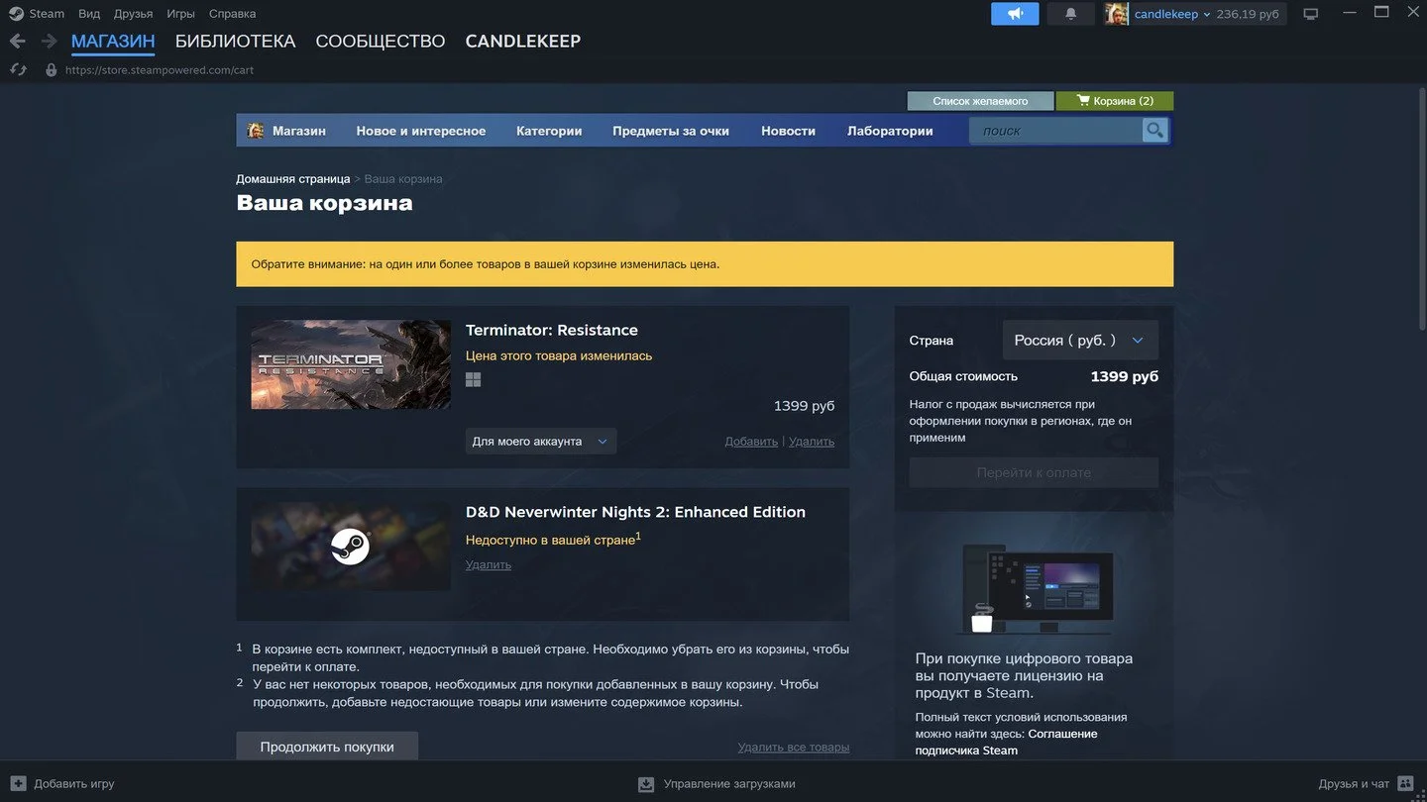Open the friends and chat icon
Viewport: 1427px width, 802px height.
[x=1405, y=783]
